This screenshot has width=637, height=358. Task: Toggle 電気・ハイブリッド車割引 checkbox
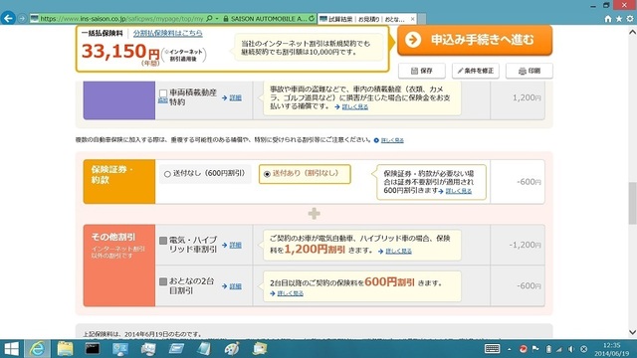[x=163, y=241]
